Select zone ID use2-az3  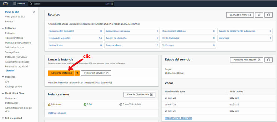click(x=234, y=111)
